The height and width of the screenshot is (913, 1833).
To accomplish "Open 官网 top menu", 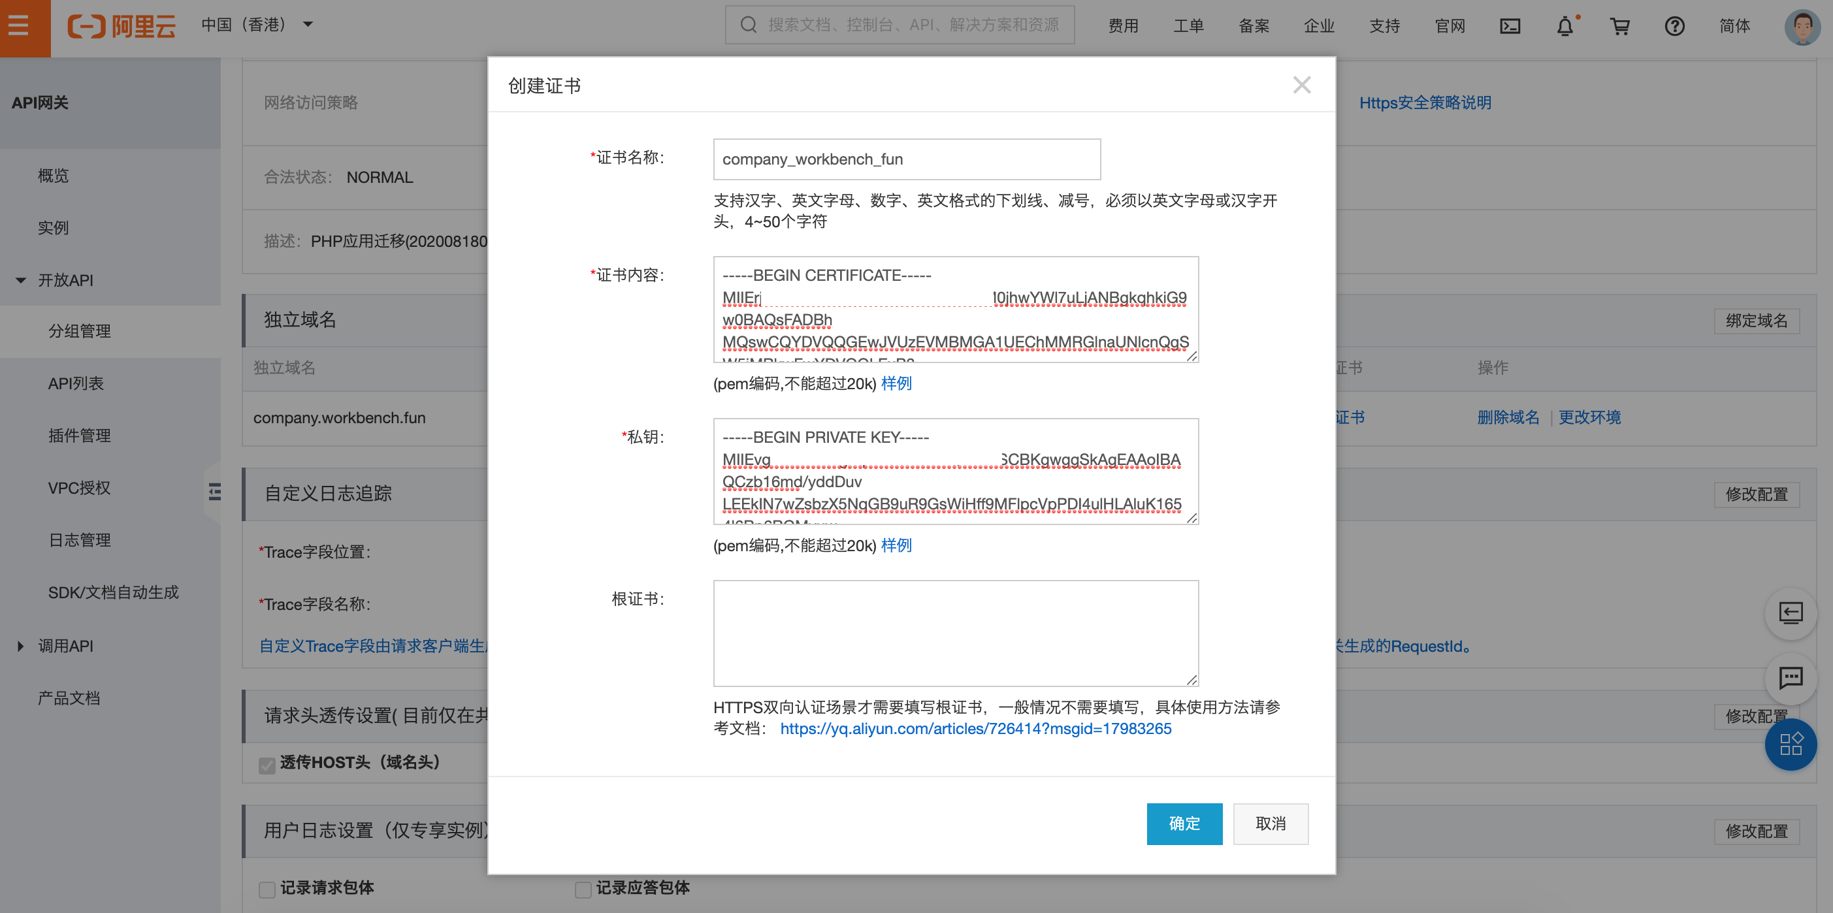I will (1450, 26).
